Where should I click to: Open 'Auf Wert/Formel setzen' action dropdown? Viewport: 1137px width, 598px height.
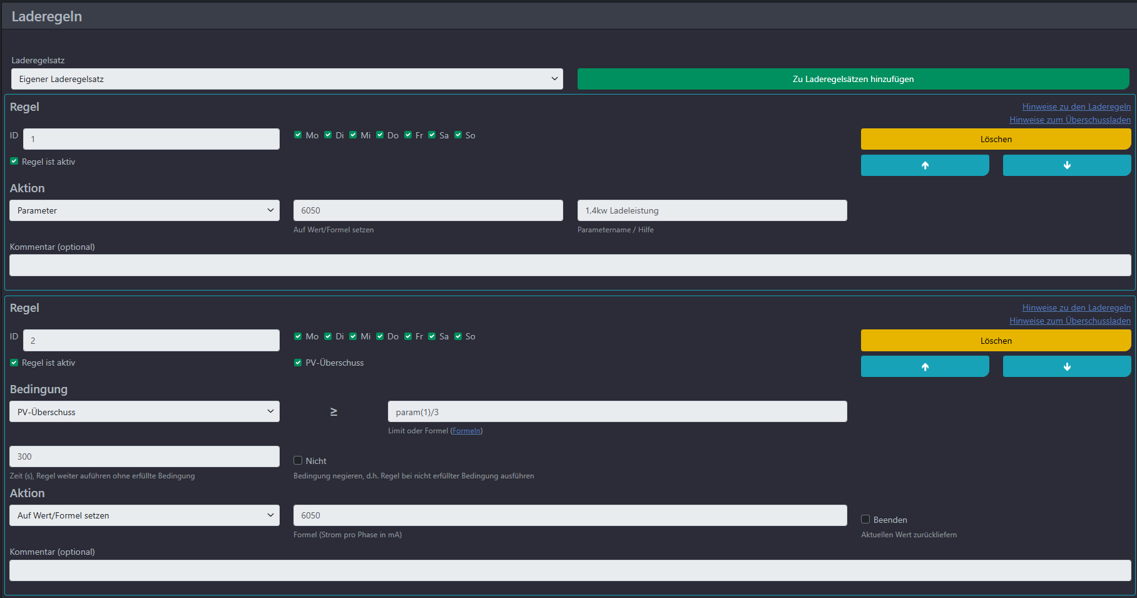pos(144,515)
